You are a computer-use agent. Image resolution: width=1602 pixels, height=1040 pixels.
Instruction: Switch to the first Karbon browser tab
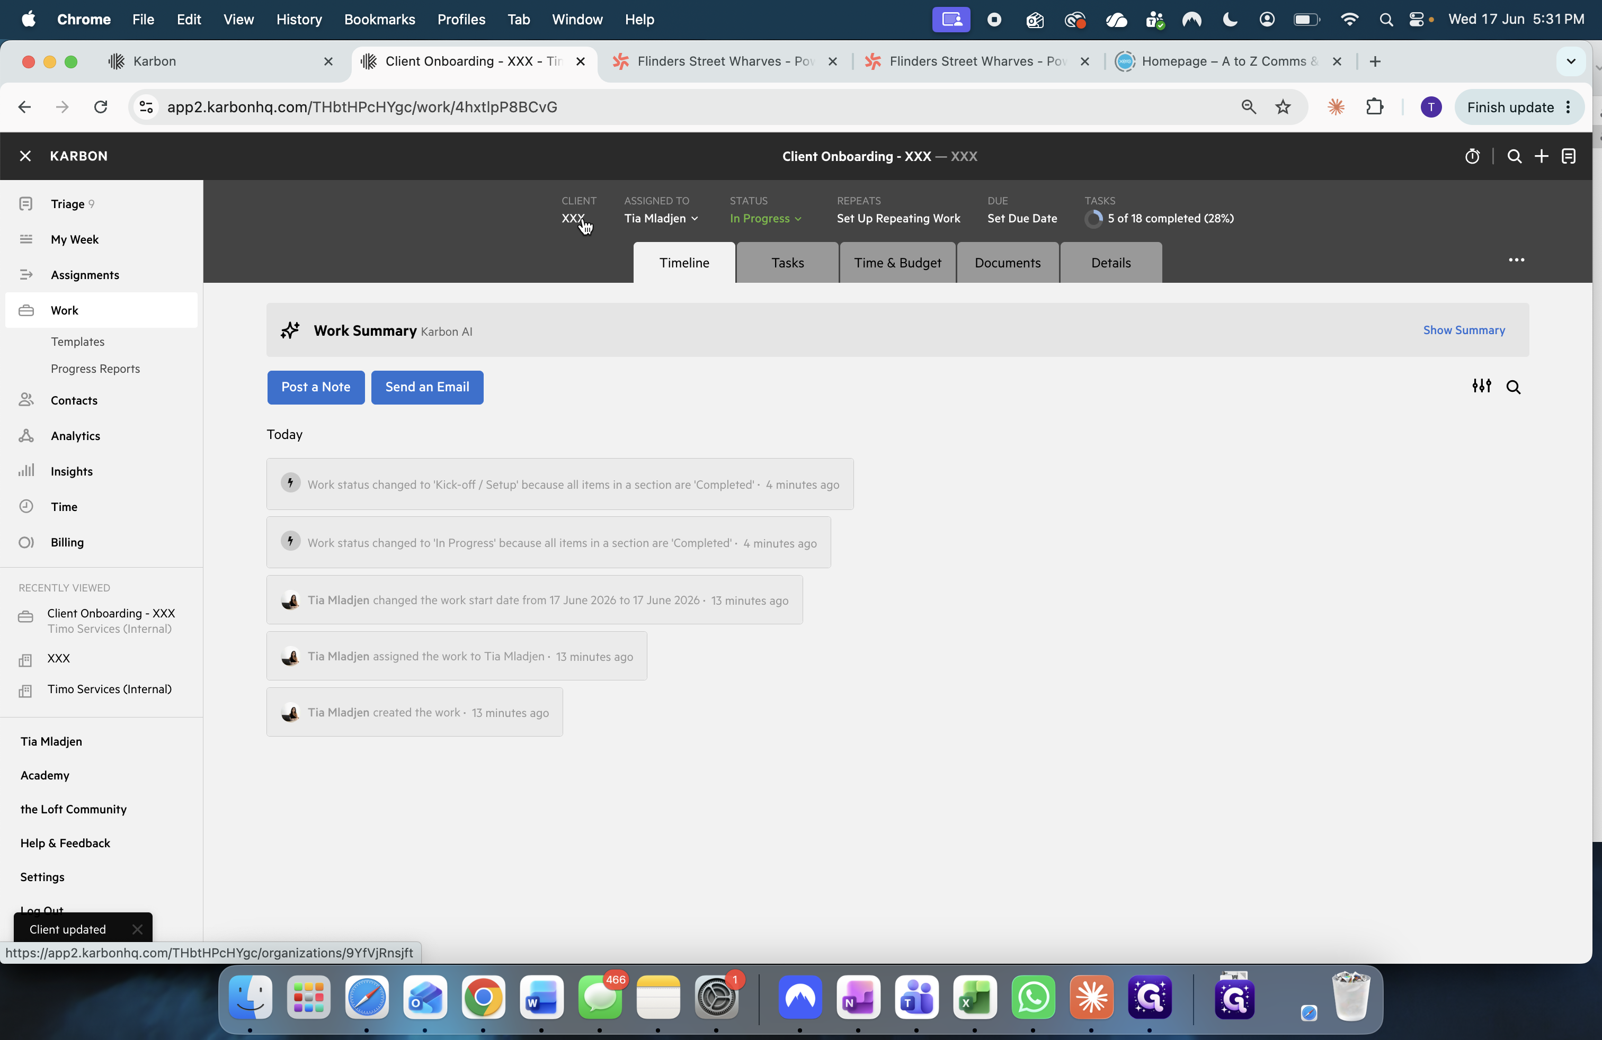(x=221, y=61)
